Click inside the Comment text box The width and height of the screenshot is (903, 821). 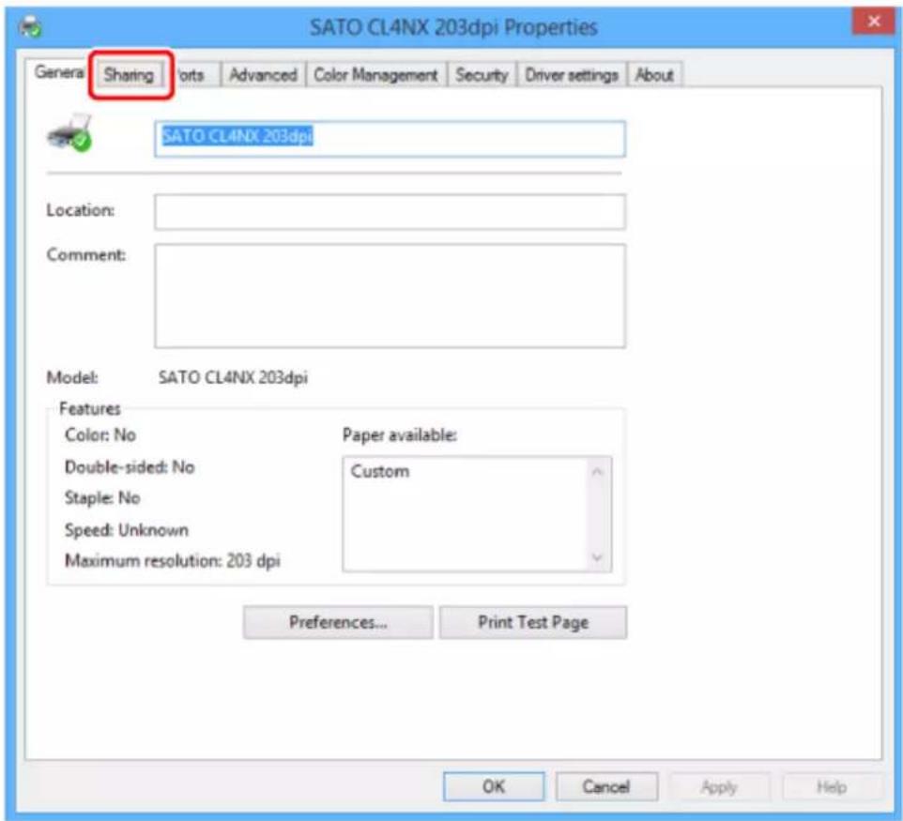click(390, 296)
